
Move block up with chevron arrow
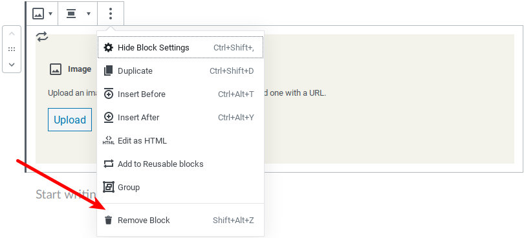click(x=12, y=34)
